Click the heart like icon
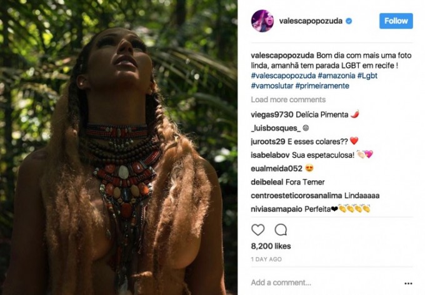Screen dimensions: 425x295 (x=257, y=230)
